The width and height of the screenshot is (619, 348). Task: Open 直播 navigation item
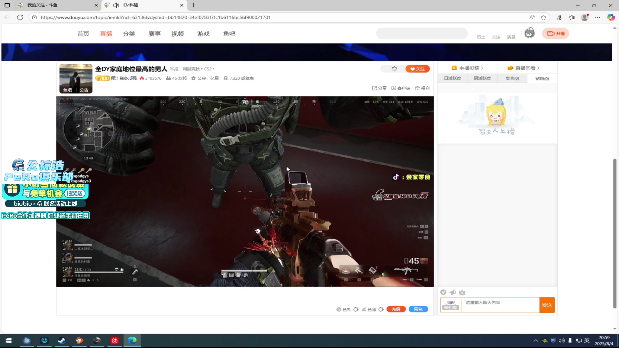tap(106, 34)
